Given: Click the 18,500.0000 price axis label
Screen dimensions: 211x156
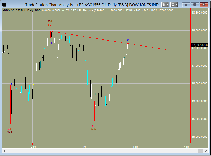Looking at the screenshot, I should pyautogui.click(x=199, y=13).
